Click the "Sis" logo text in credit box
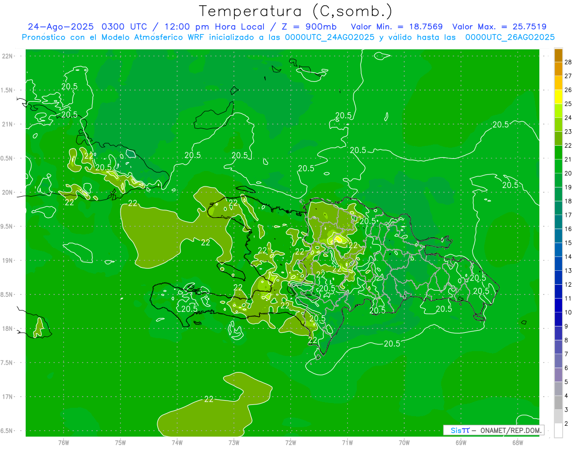Viewport: 581px width, 449px height. coord(455,430)
